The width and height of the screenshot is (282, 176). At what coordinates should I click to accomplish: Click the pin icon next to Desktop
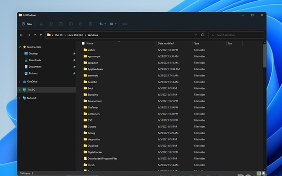point(74,54)
